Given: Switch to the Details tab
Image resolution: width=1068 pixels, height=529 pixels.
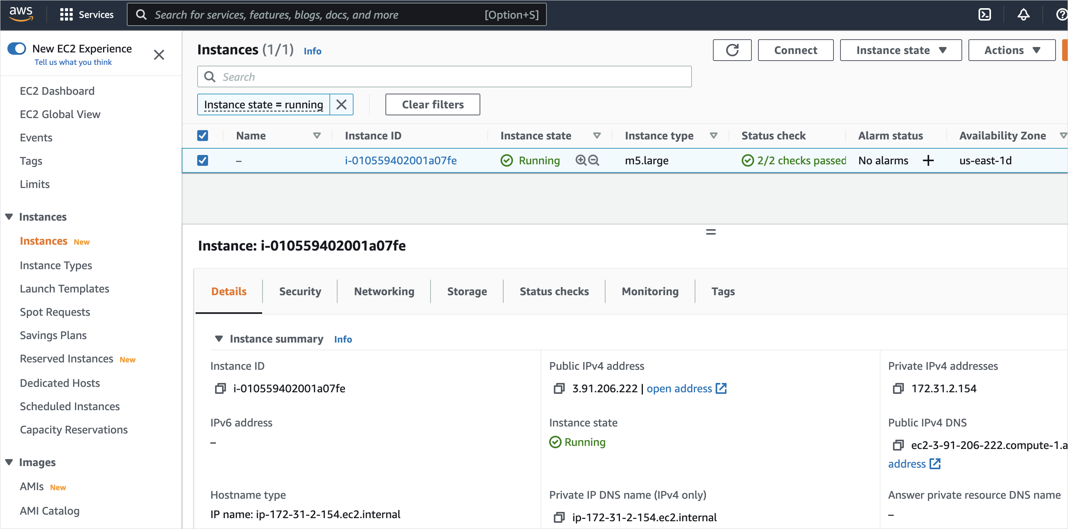Looking at the screenshot, I should (x=228, y=291).
